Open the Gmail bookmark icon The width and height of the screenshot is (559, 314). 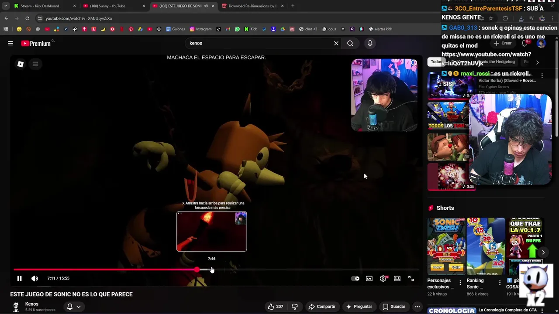[228, 29]
